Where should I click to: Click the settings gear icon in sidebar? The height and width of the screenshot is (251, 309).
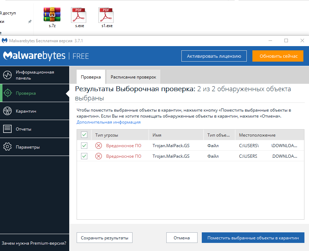(7, 147)
